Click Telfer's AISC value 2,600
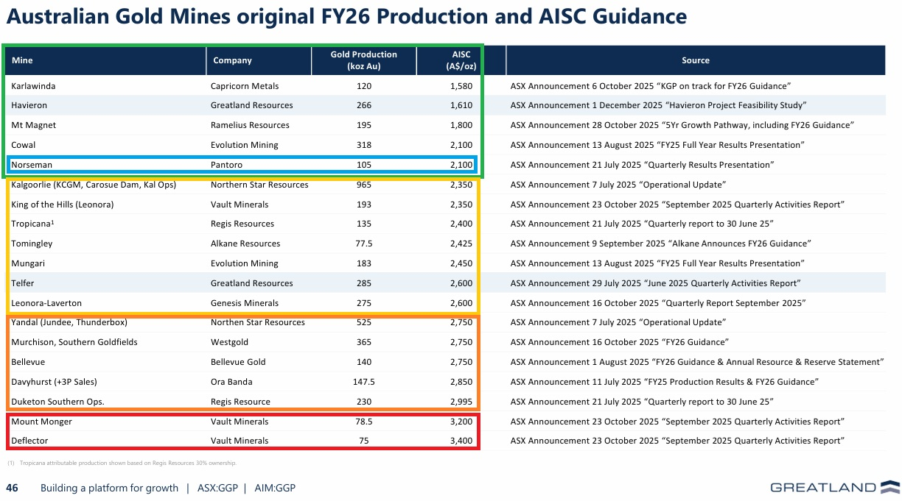Image resolution: width=902 pixels, height=501 pixels. coord(461,283)
